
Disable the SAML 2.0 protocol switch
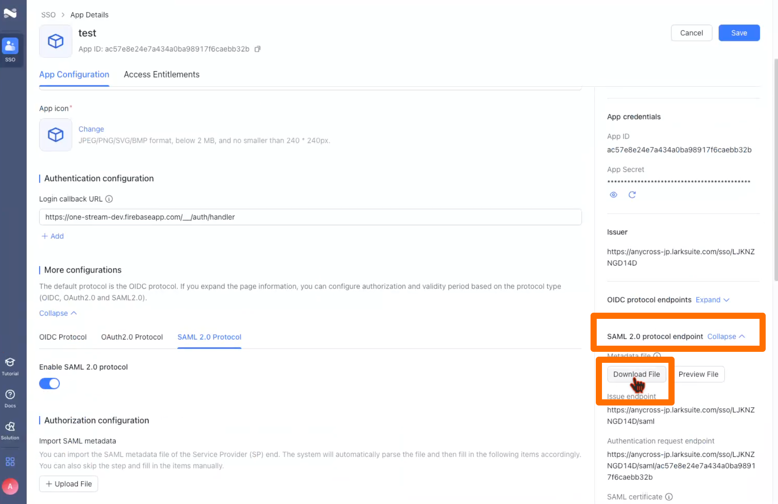[x=50, y=383]
